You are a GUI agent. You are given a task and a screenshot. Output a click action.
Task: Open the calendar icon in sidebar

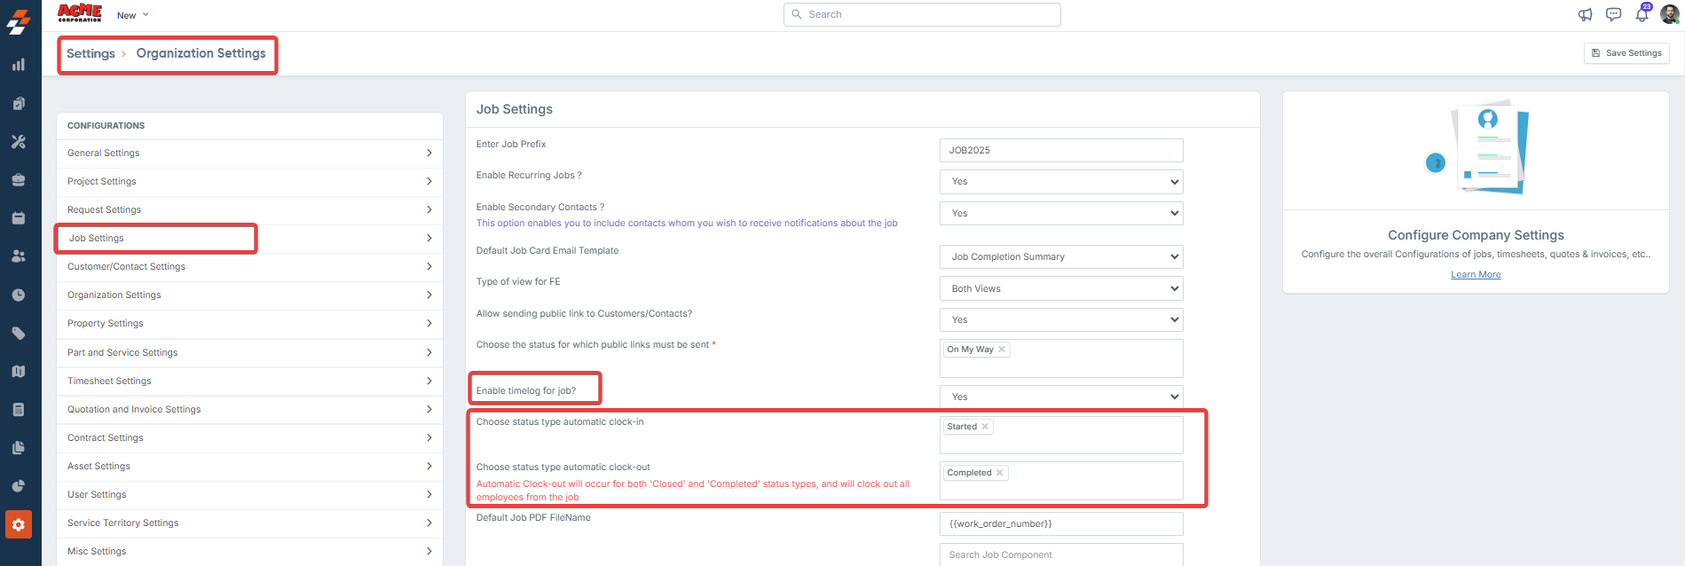point(19,218)
